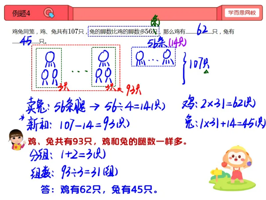Image resolution: width=266 pixels, height=200 pixels.
Task: Click the purple (14只) annotation
Action: [x=178, y=42]
